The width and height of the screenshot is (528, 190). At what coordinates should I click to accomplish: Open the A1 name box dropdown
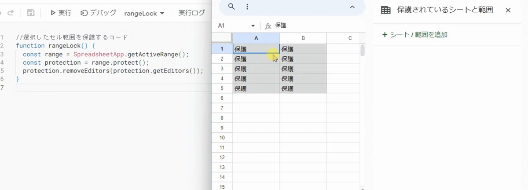[253, 26]
